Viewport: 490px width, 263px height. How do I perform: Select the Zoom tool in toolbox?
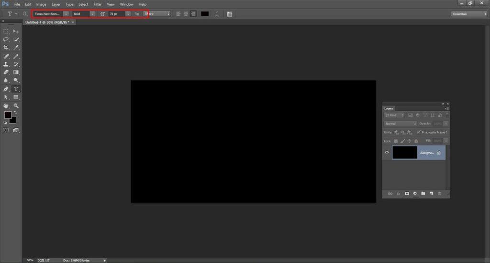pos(16,106)
